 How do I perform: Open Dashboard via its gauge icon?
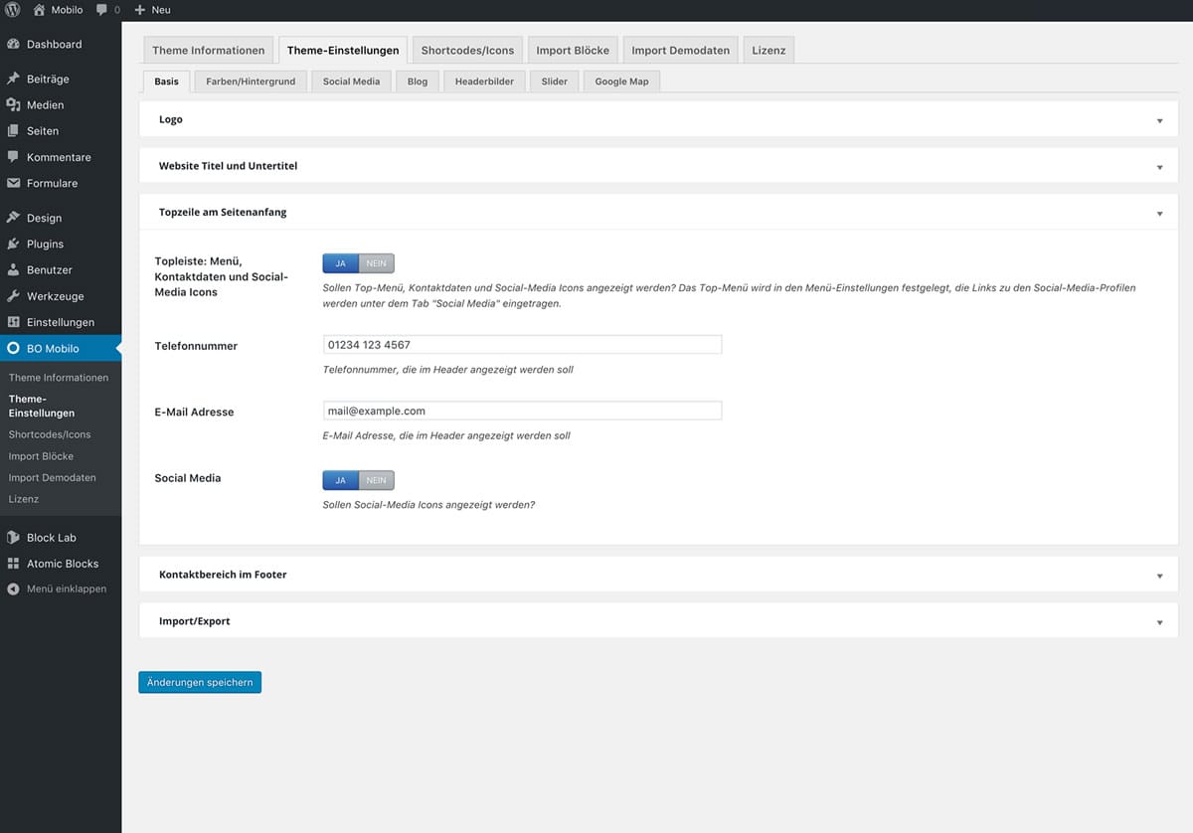pyautogui.click(x=13, y=45)
